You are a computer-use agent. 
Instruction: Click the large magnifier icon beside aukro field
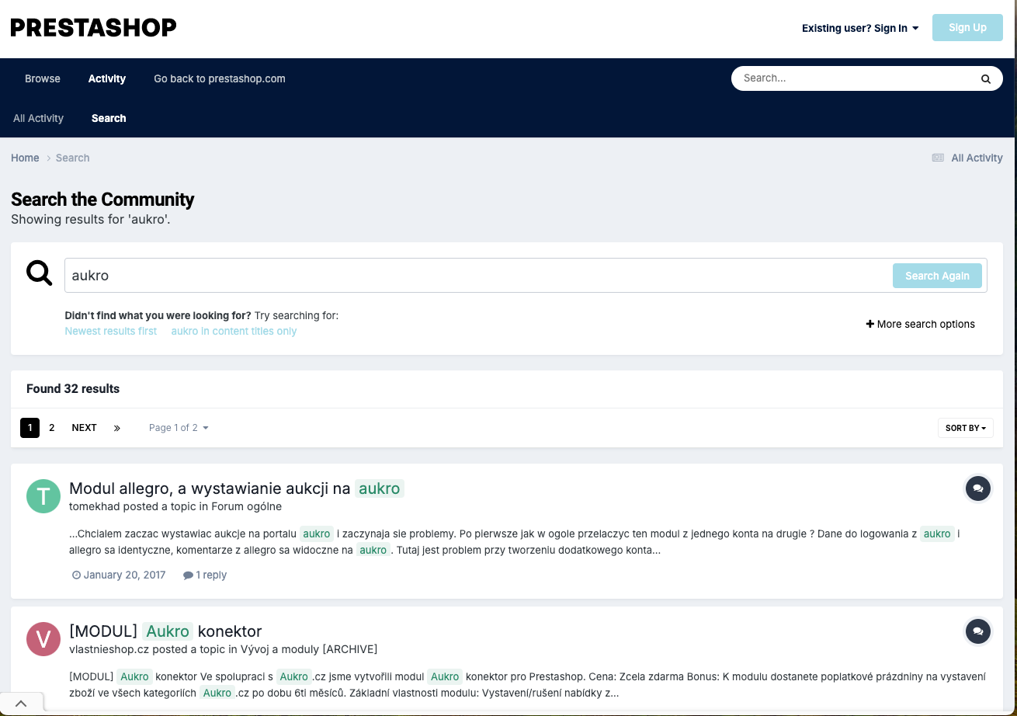(x=39, y=273)
